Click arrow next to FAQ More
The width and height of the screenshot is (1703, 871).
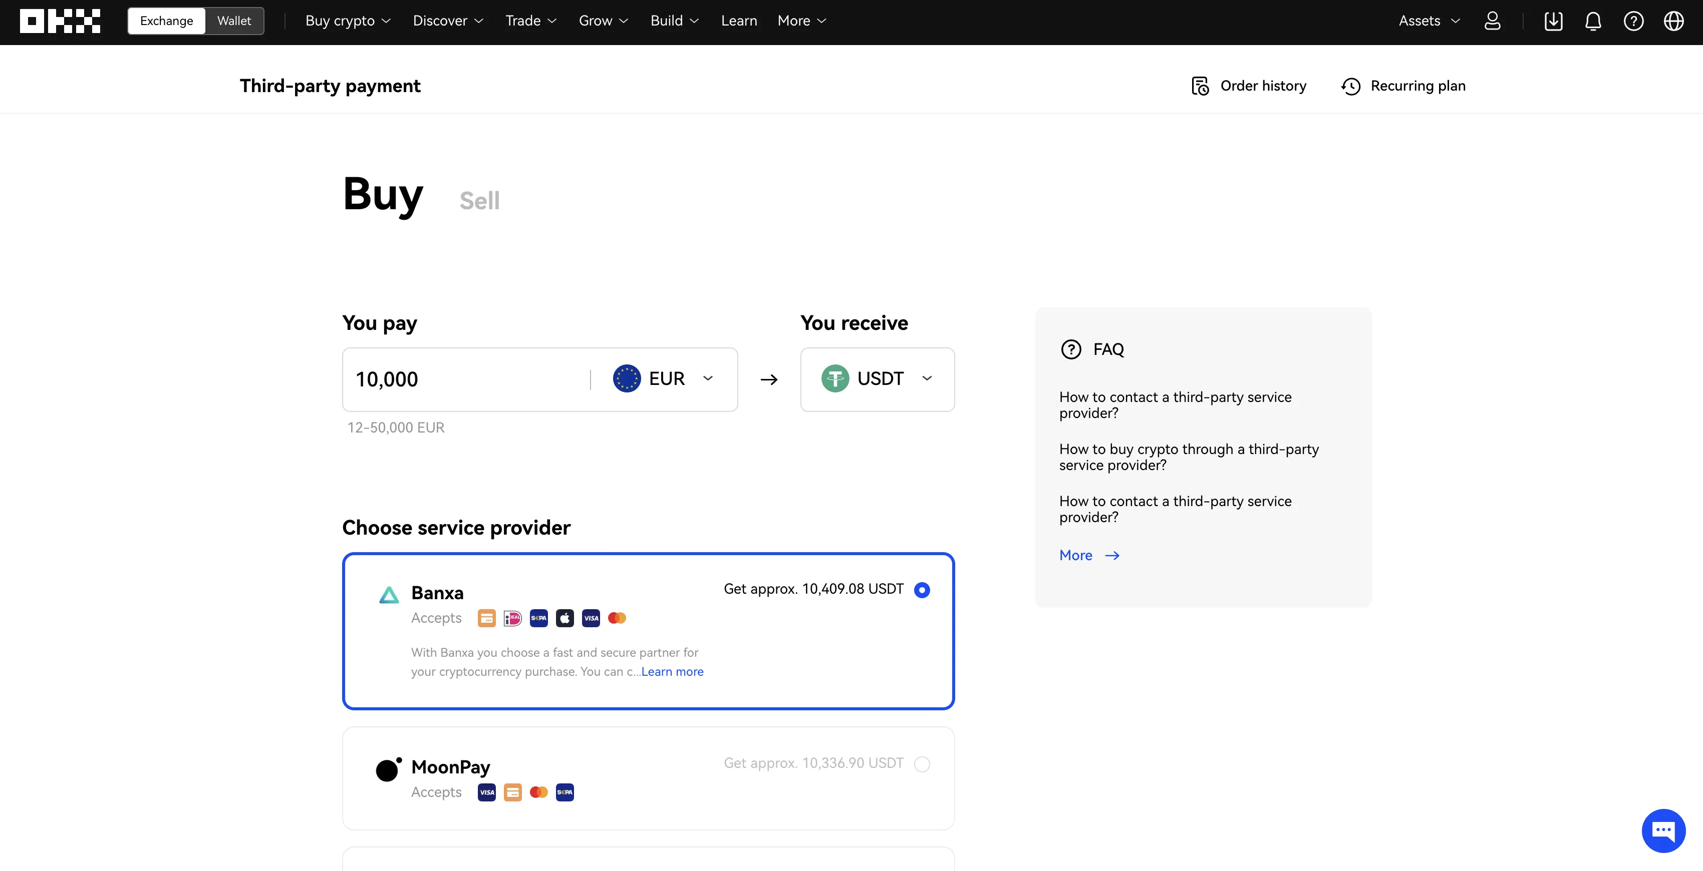1112,556
